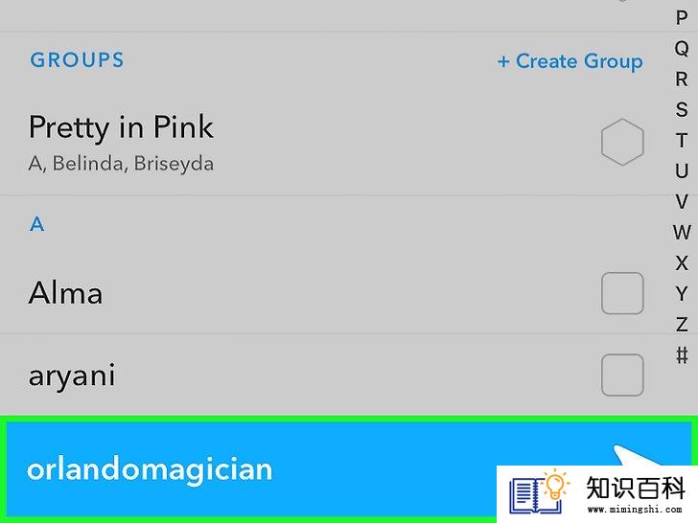Screen dimensions: 698x523
Task: Jump to letter R in index
Action: click(681, 80)
